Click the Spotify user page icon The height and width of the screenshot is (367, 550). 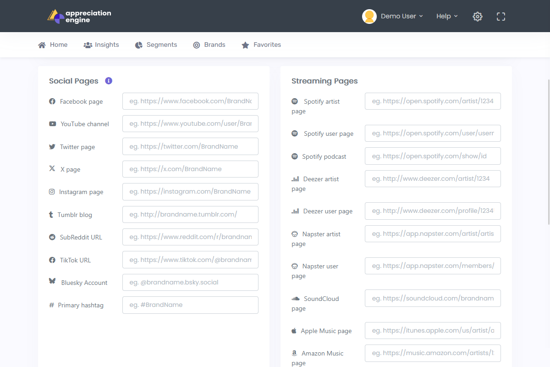click(295, 133)
